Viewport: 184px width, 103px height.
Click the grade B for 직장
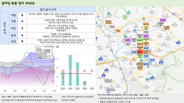pyautogui.click(x=22, y=15)
